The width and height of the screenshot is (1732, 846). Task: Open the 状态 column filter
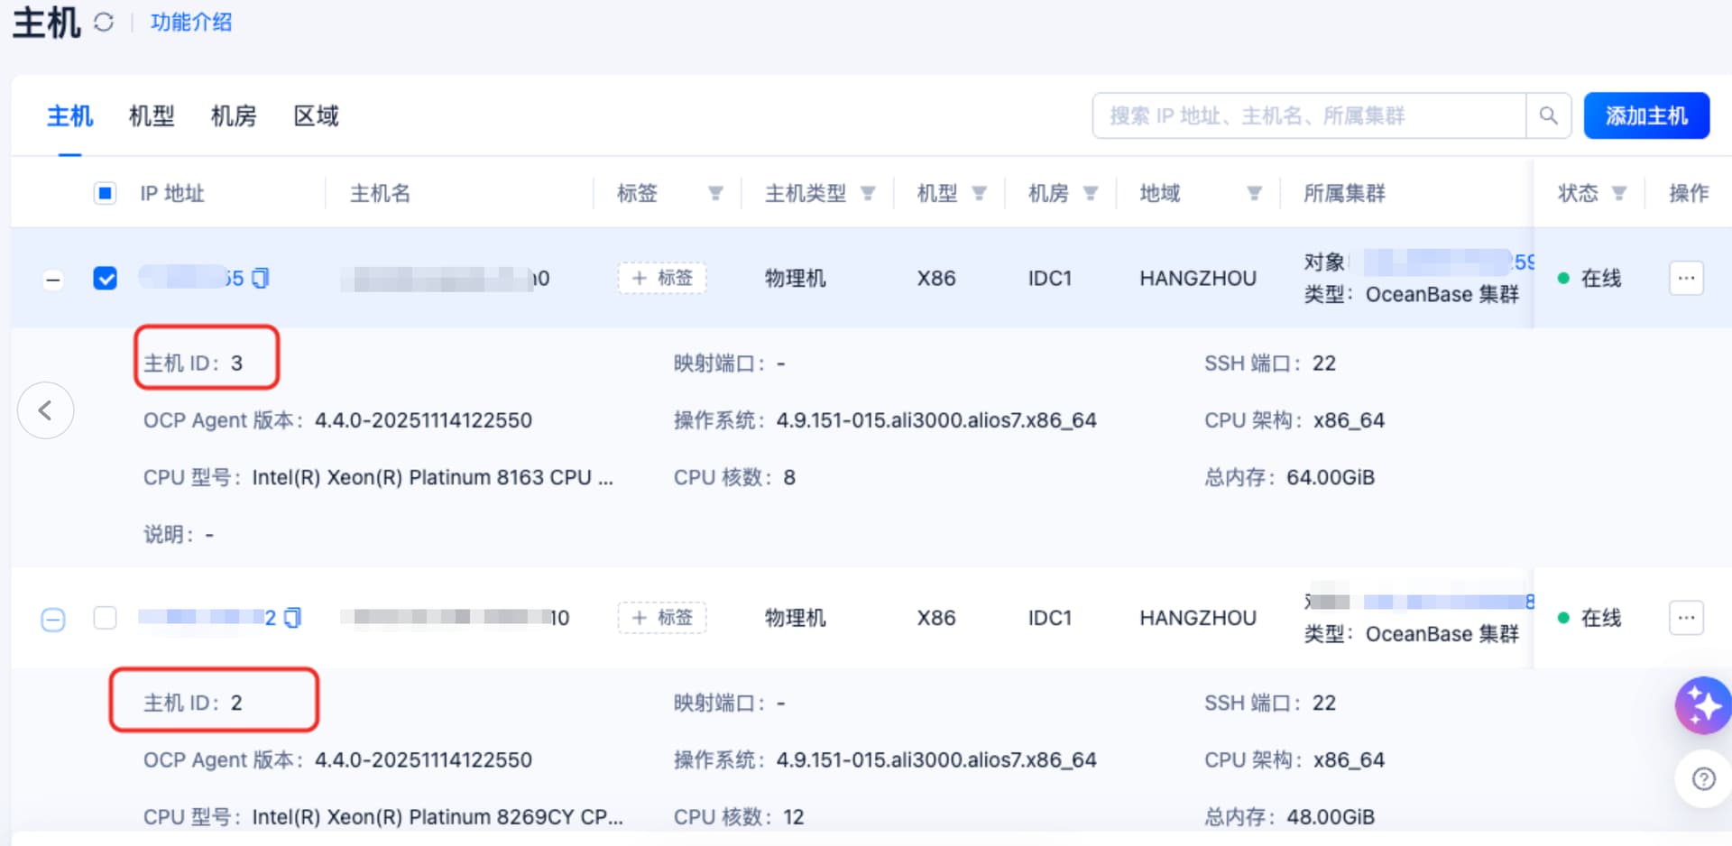coord(1619,193)
